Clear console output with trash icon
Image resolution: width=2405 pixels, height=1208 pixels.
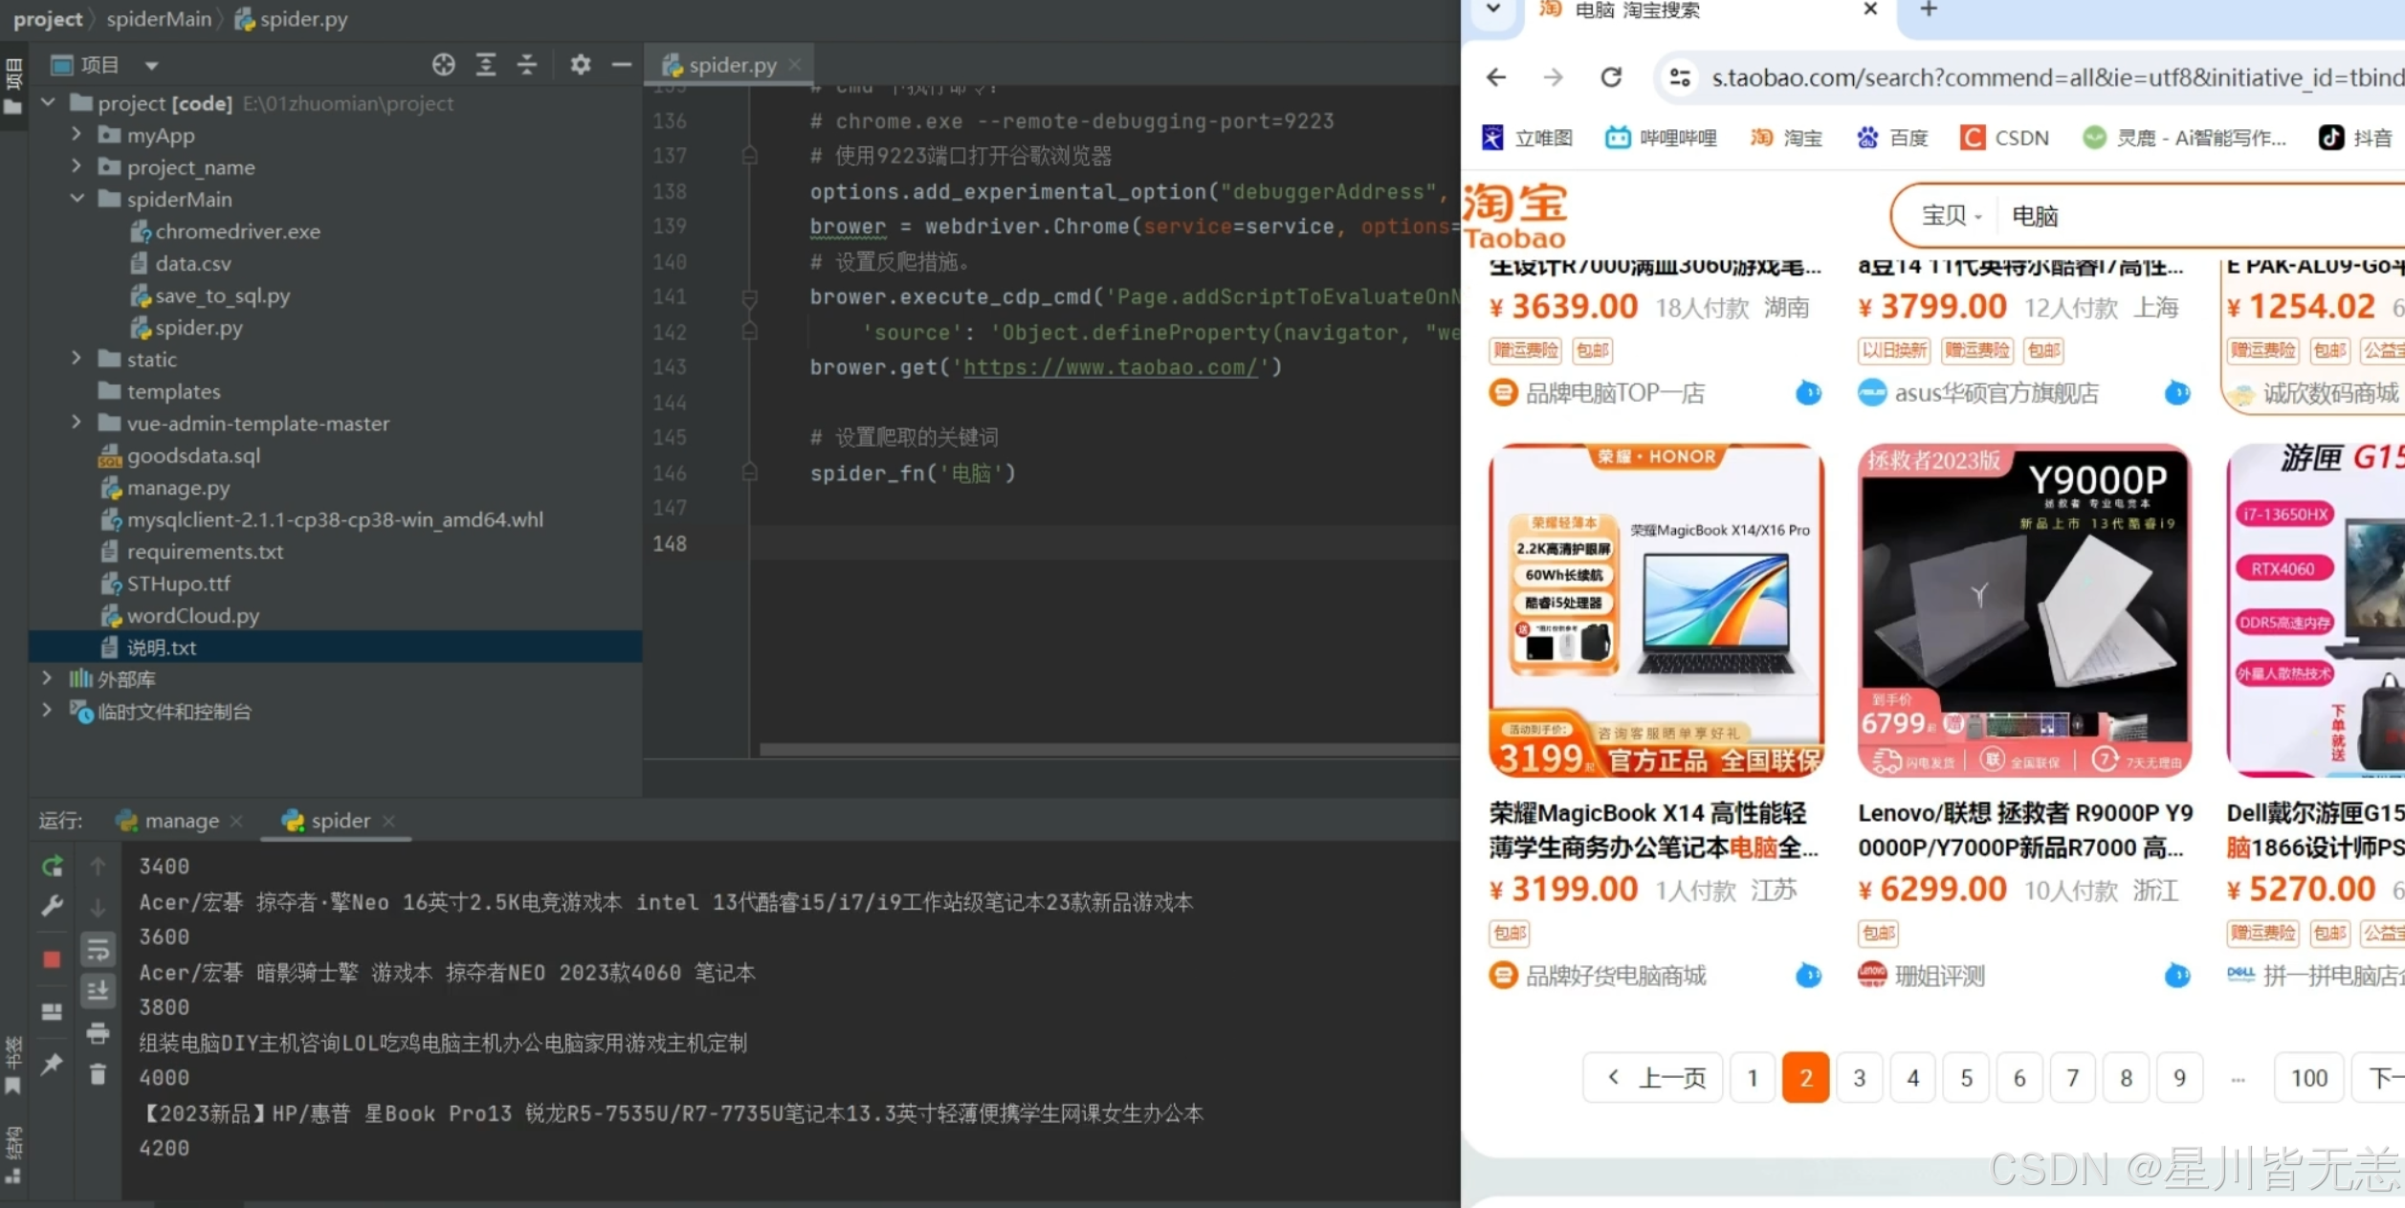coord(98,1075)
